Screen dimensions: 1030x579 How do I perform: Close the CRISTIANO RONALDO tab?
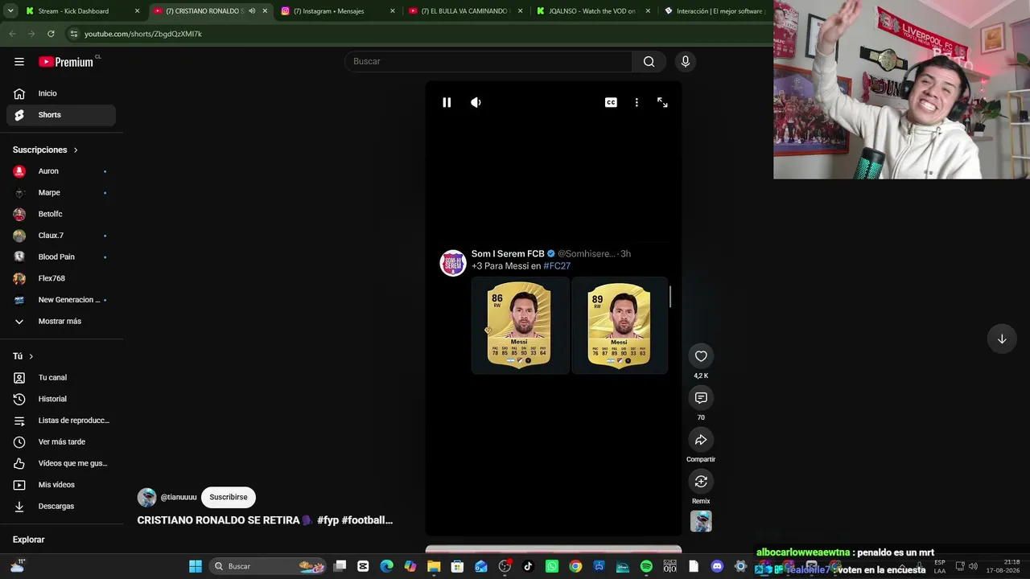pyautogui.click(x=265, y=11)
